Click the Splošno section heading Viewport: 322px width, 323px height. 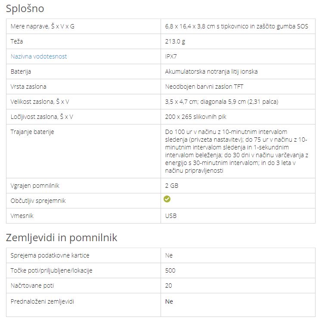(25, 9)
